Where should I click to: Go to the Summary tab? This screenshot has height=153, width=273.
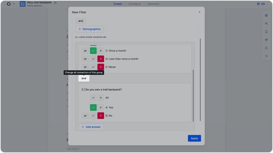pos(153,4)
